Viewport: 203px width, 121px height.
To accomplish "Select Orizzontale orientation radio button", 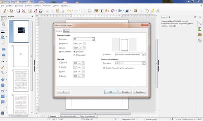I will (74, 55).
